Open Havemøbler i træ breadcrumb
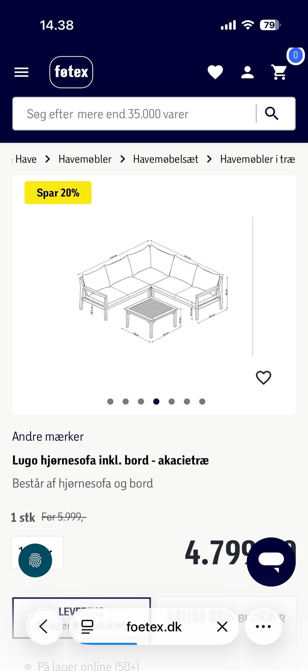This screenshot has height=671, width=308. click(257, 159)
